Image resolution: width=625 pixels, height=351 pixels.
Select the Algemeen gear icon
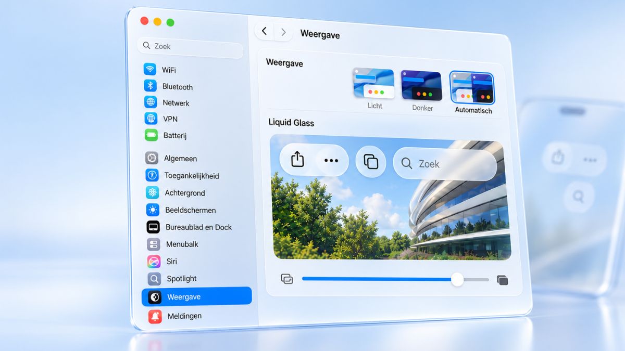[152, 158]
